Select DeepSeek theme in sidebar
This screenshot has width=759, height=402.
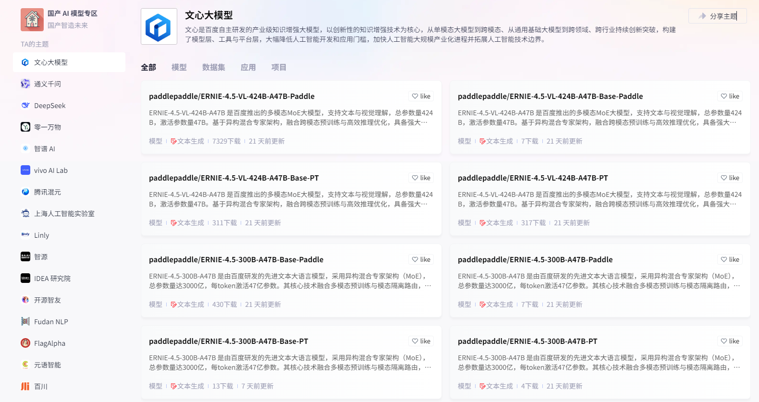tap(69, 106)
